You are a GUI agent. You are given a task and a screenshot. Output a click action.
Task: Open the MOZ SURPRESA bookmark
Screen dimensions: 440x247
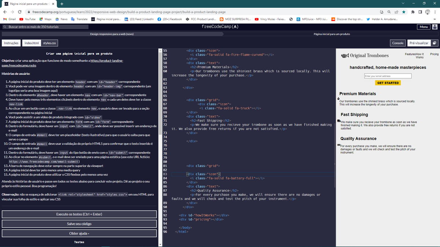click(x=235, y=19)
